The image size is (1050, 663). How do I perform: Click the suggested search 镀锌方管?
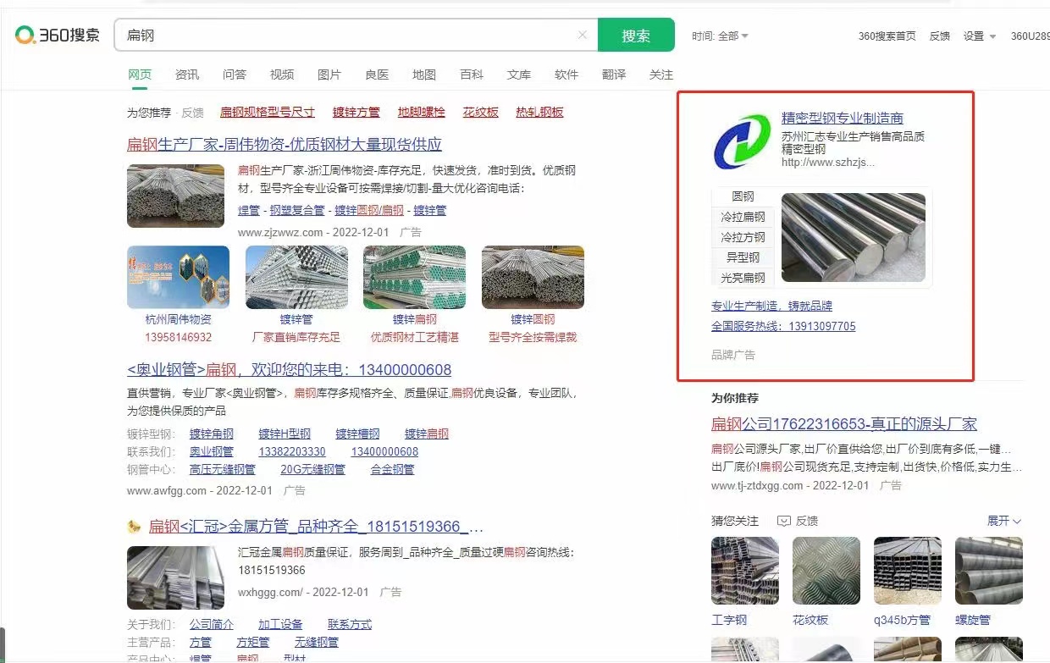click(356, 112)
